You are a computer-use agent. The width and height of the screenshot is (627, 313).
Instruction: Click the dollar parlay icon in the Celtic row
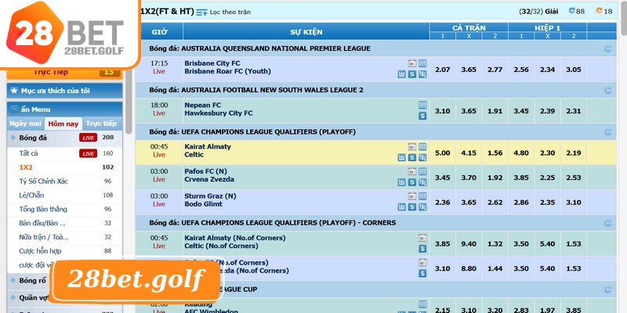click(x=422, y=158)
